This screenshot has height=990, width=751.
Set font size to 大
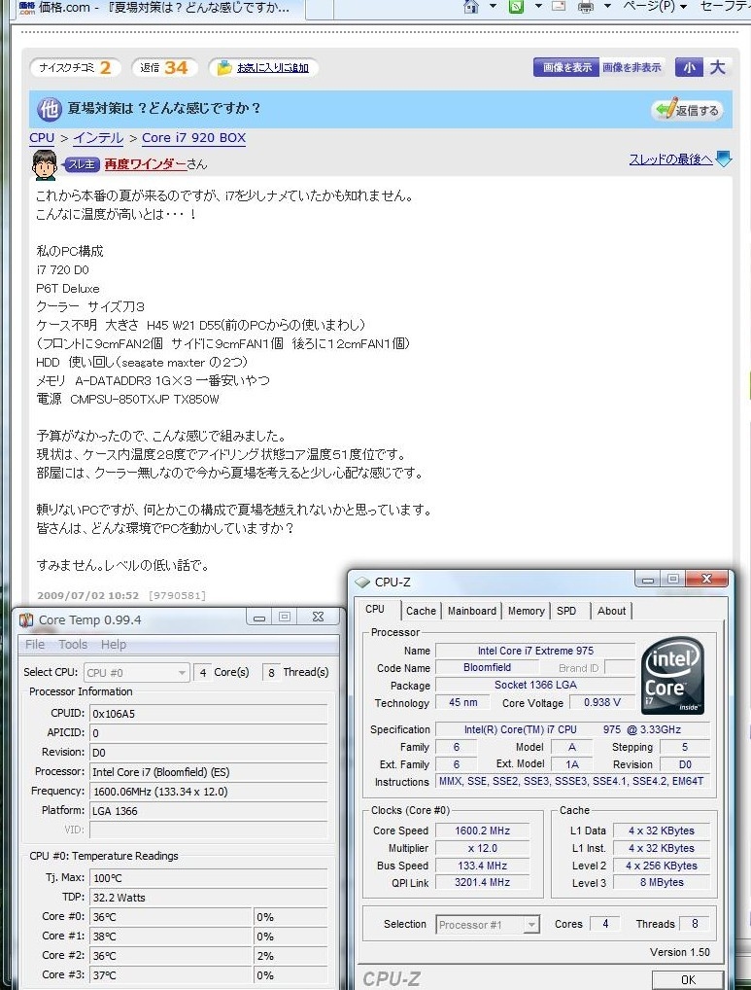tap(718, 67)
